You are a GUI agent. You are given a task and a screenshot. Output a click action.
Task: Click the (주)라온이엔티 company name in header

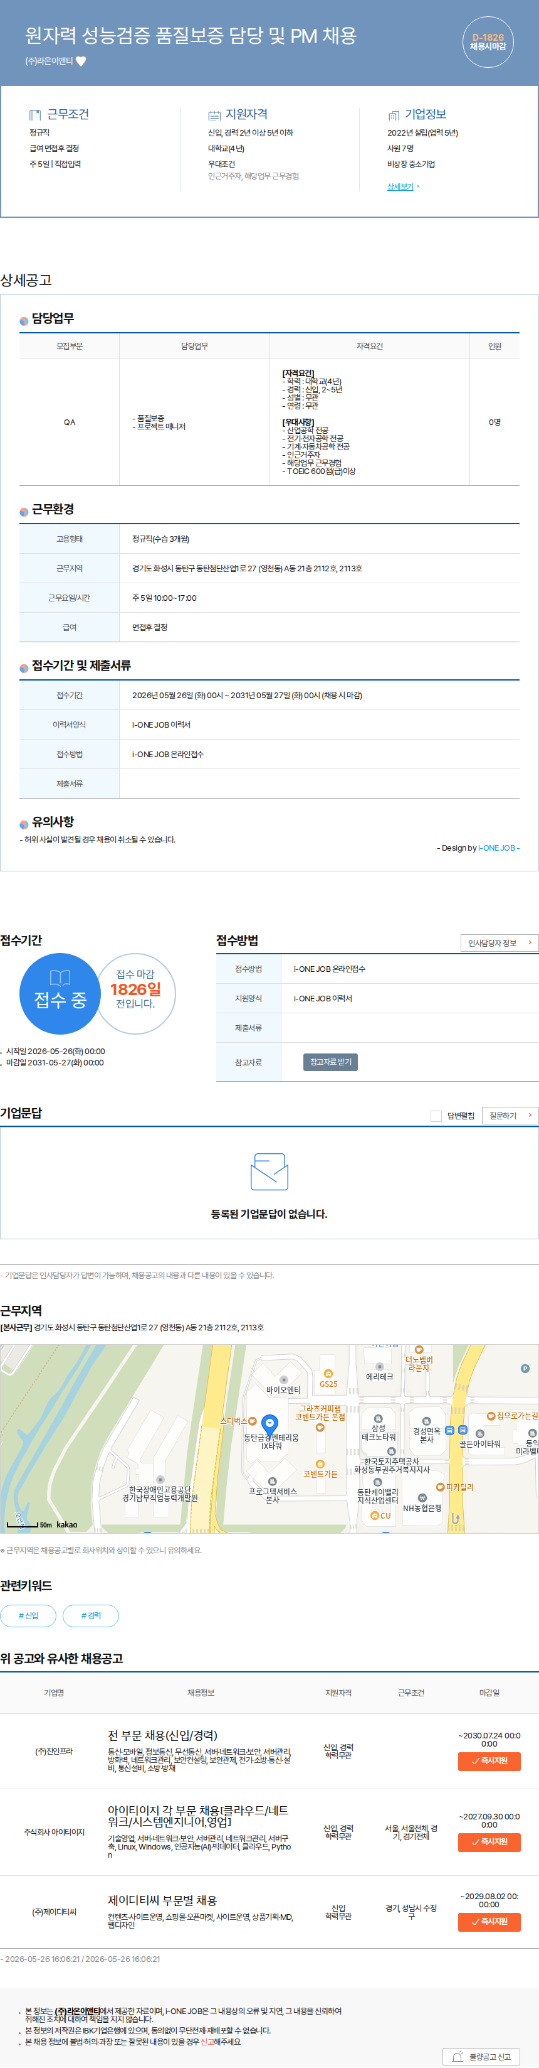tap(49, 61)
